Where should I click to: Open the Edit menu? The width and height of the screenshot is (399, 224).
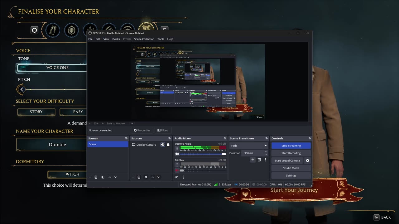[x=98, y=39]
